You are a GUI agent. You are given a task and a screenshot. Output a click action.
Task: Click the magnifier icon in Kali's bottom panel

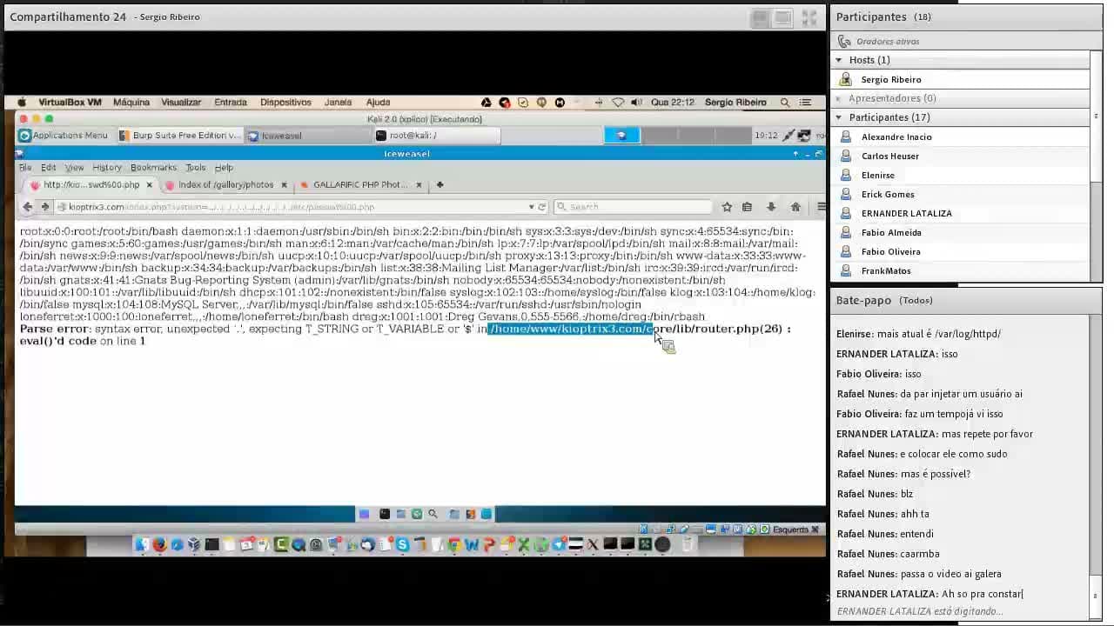pyautogui.click(x=433, y=514)
